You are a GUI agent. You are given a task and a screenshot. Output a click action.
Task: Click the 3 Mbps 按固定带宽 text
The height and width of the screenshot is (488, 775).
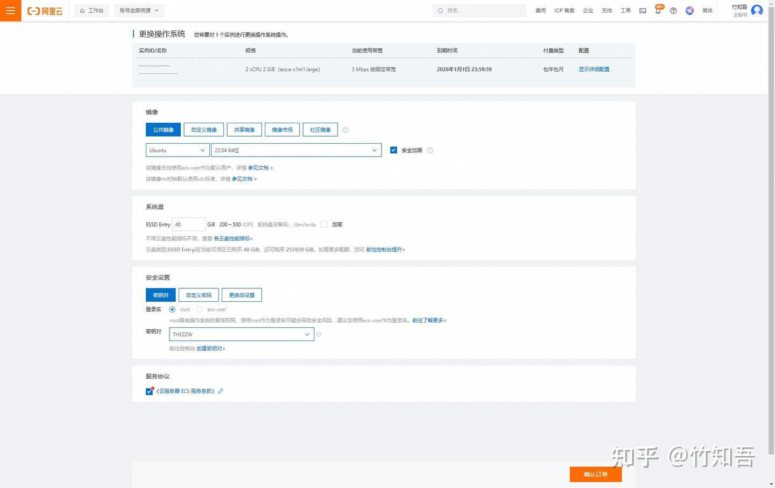(x=374, y=69)
